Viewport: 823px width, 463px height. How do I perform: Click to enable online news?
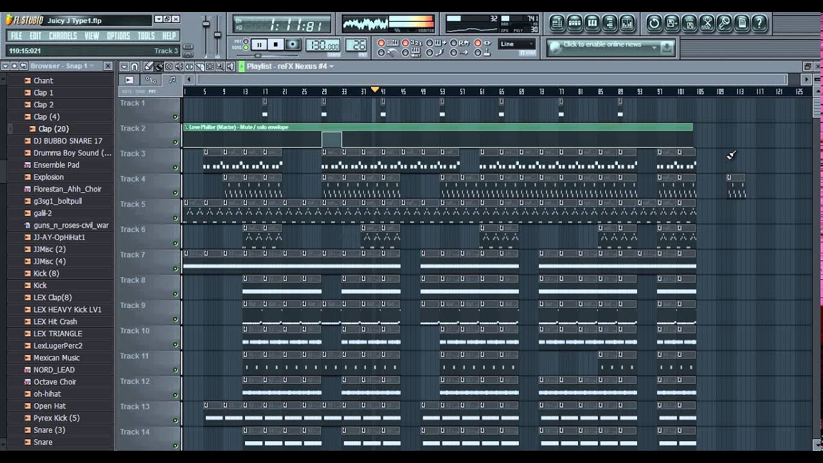pyautogui.click(x=602, y=44)
